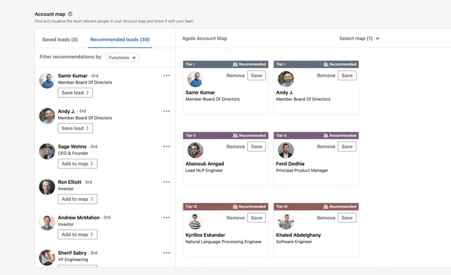
Task: Open Sherif Sabry's name link
Action: (x=72, y=253)
